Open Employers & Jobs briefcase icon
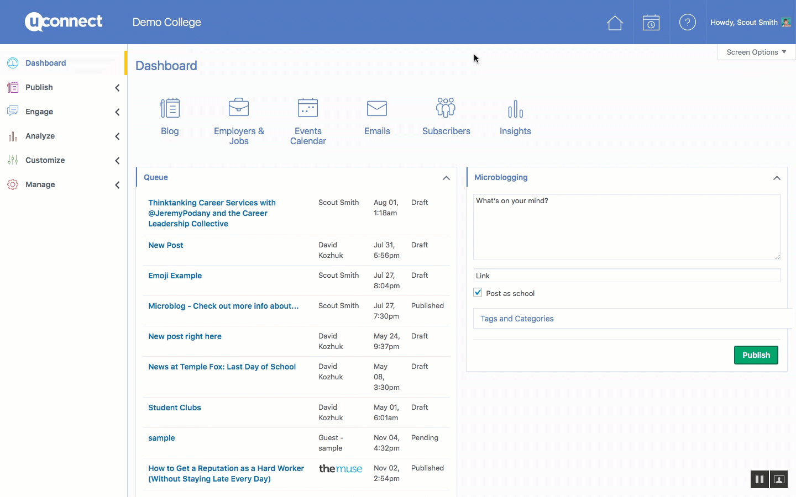Viewport: 796px width, 497px height. (x=239, y=108)
